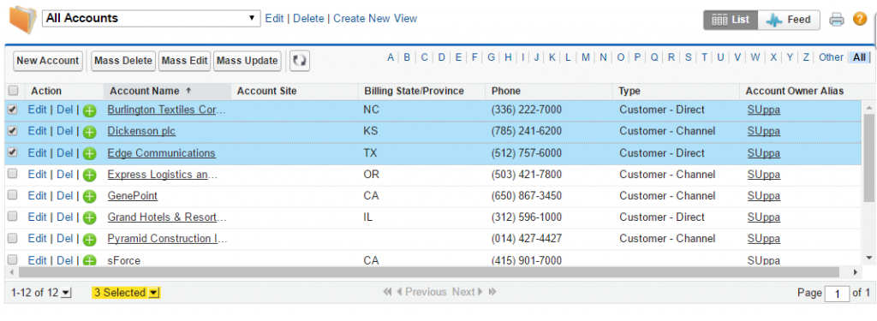Click green plus icon in Dickenson plc row

[x=89, y=133]
